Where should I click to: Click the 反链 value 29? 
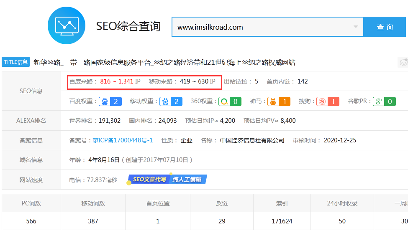point(222,221)
